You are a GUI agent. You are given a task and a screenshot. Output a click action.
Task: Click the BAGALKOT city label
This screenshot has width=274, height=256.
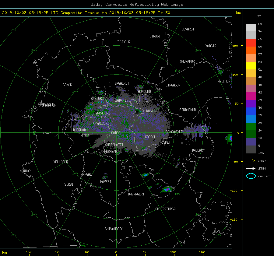point(122,83)
